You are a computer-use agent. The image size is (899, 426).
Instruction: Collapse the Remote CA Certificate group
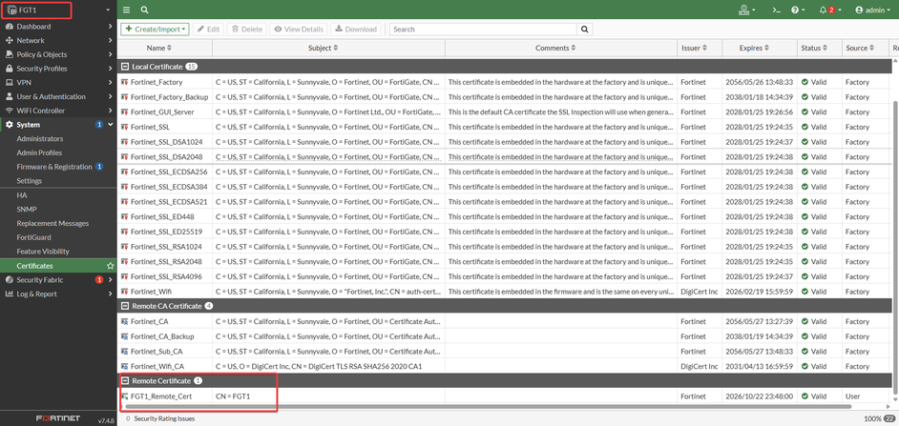click(x=125, y=306)
